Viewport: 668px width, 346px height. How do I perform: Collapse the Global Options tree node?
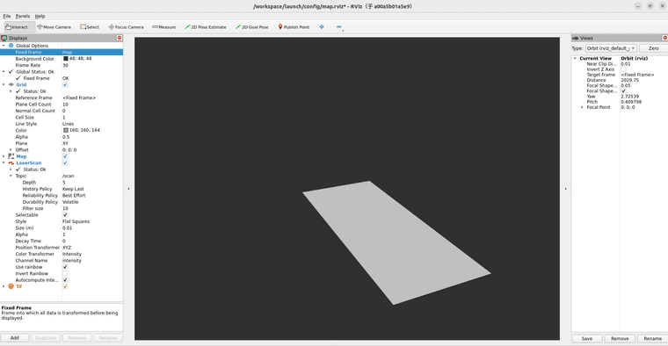[x=4, y=46]
